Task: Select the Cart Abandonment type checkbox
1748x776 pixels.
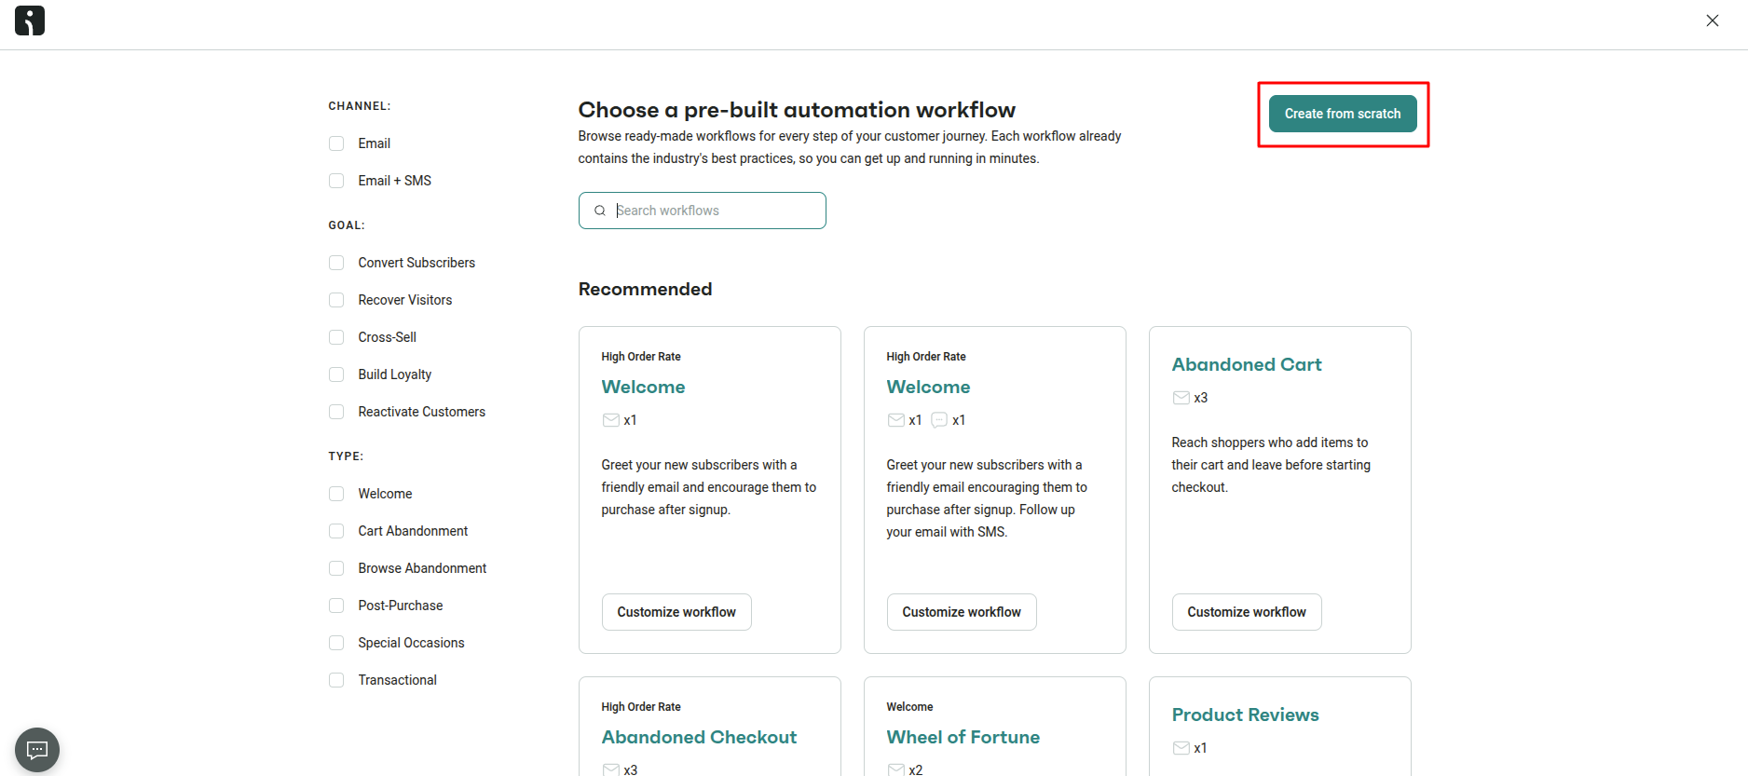Action: pos(336,531)
